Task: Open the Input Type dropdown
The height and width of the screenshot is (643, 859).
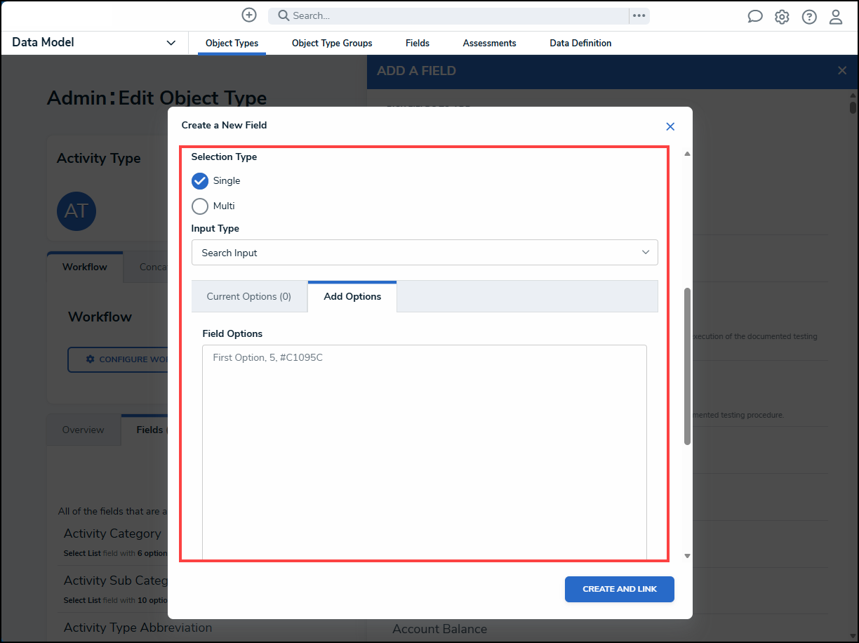Action: (425, 253)
